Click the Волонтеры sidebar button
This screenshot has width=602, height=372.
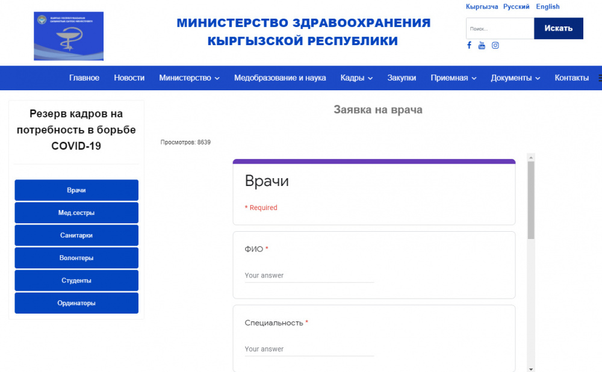click(x=76, y=257)
